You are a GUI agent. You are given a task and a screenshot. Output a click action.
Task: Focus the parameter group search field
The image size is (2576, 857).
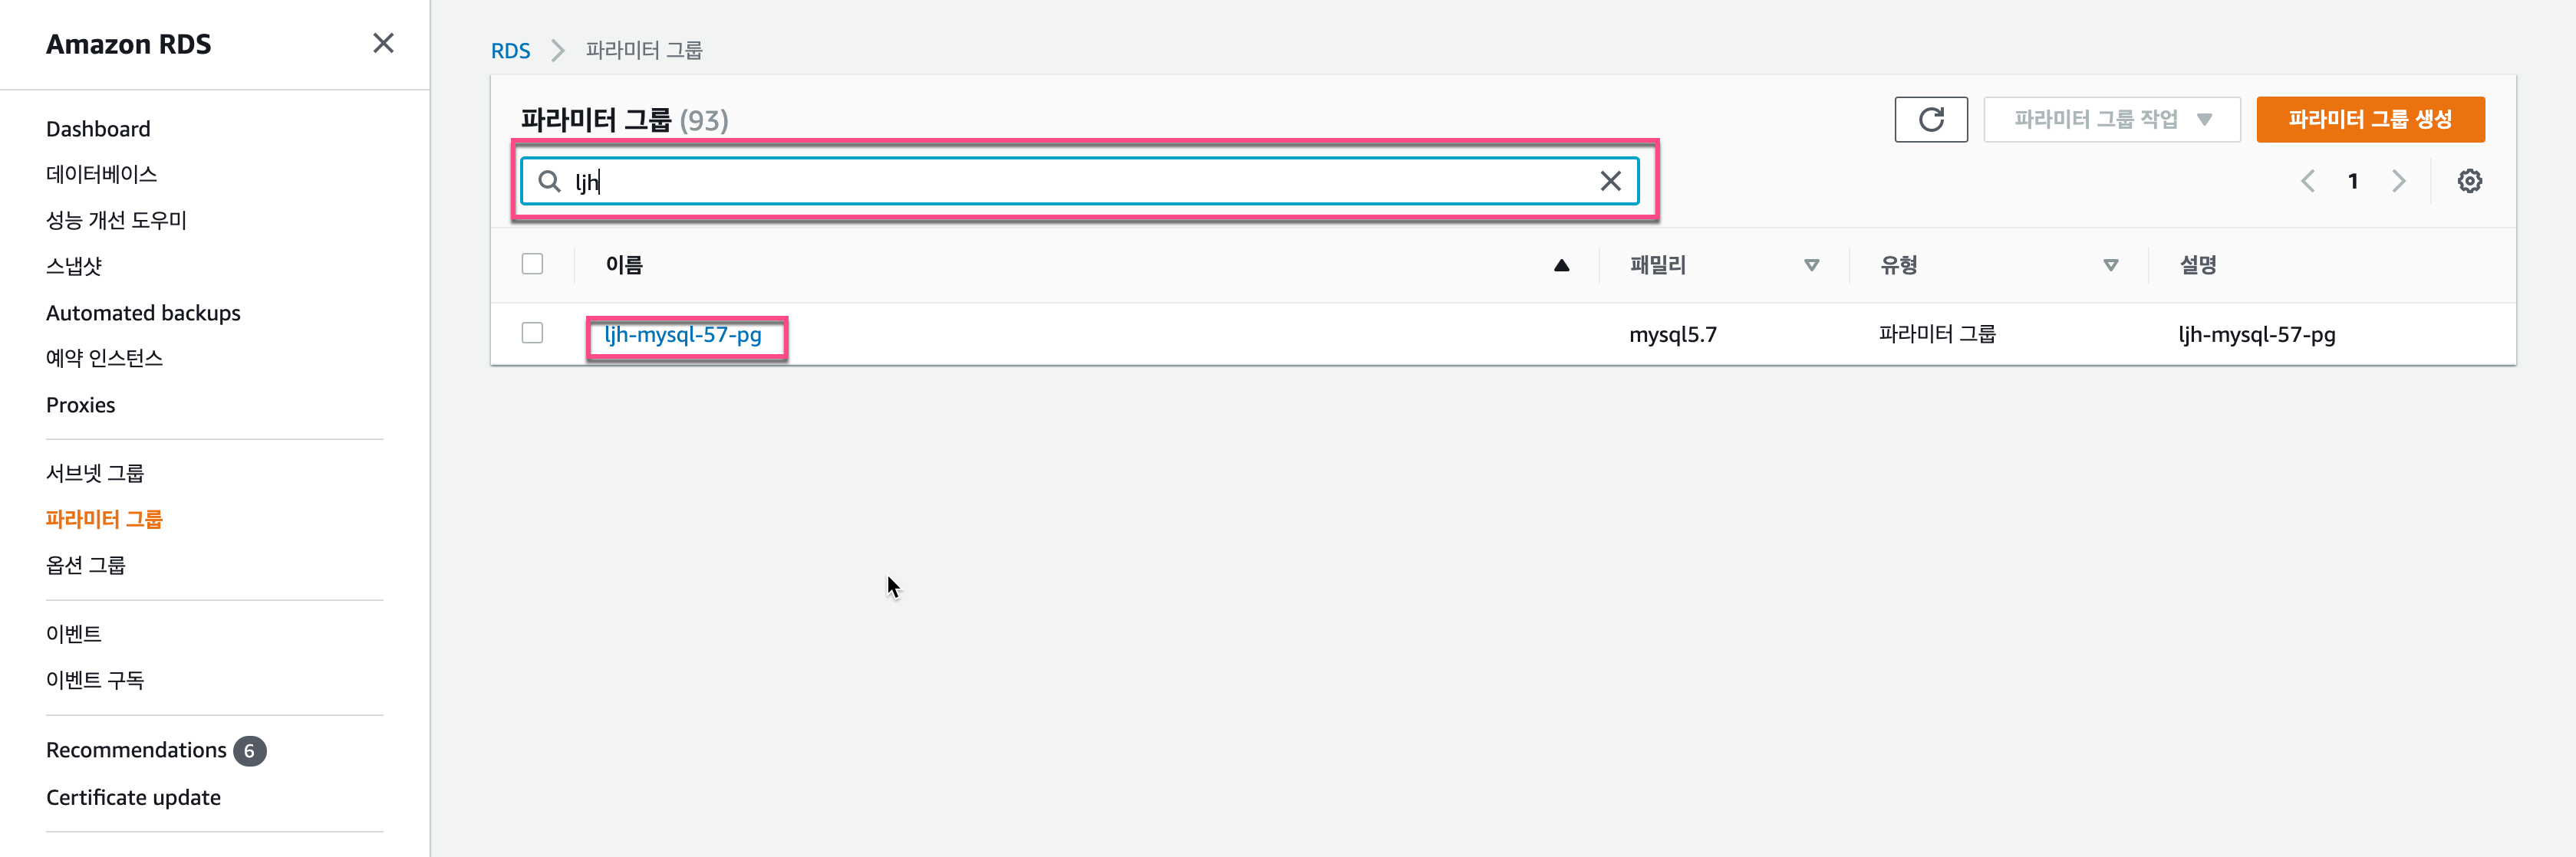(x=1080, y=181)
